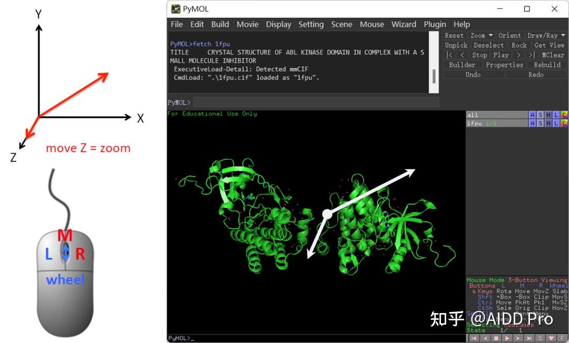The height and width of the screenshot is (343, 569).
Task: Open the Scene menu
Action: (341, 24)
